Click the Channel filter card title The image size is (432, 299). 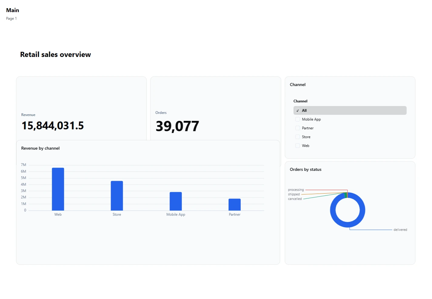298,85
